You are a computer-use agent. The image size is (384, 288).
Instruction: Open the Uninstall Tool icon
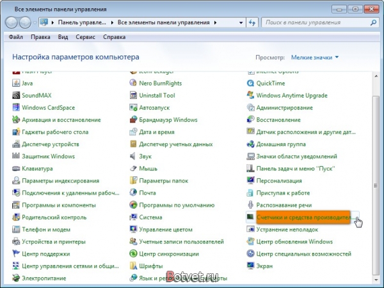[x=133, y=95]
